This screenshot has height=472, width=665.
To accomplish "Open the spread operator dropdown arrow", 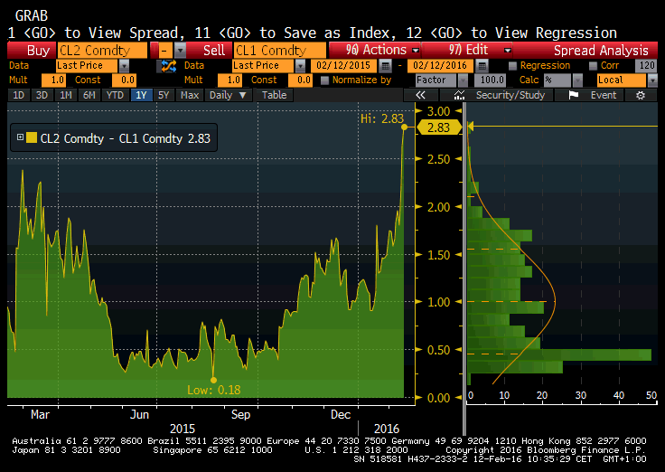I will [x=180, y=51].
